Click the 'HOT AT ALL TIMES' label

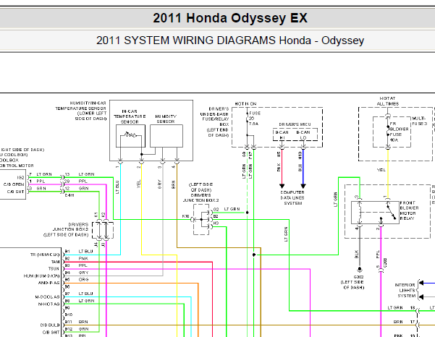(387, 101)
